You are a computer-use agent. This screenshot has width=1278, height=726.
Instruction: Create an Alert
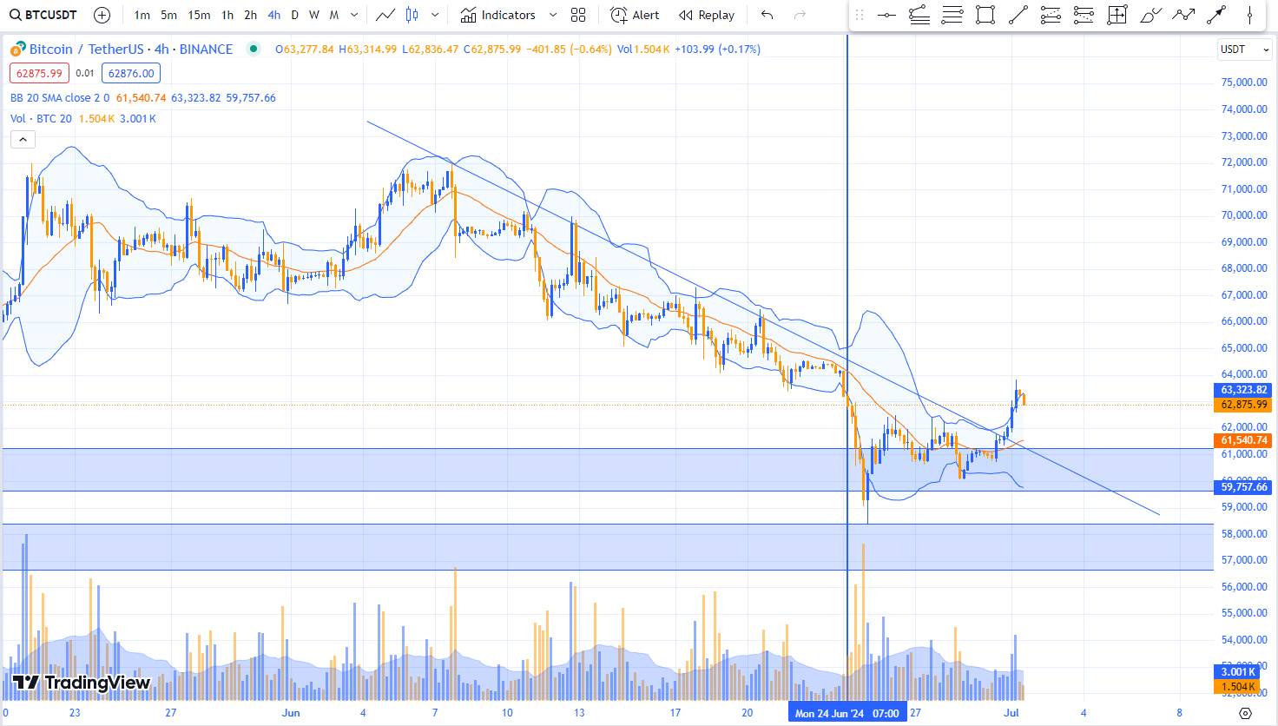[x=635, y=15]
